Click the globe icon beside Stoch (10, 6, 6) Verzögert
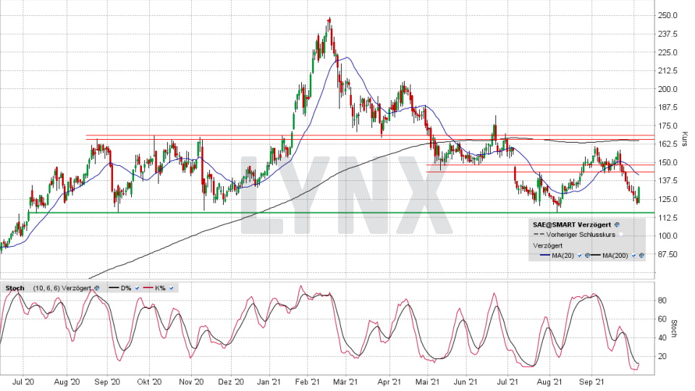The image size is (695, 391). pos(96,288)
